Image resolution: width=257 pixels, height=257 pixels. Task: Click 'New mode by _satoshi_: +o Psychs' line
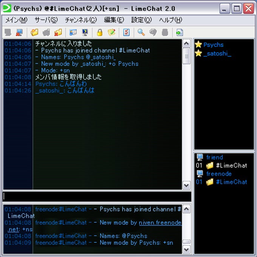tap(87, 64)
